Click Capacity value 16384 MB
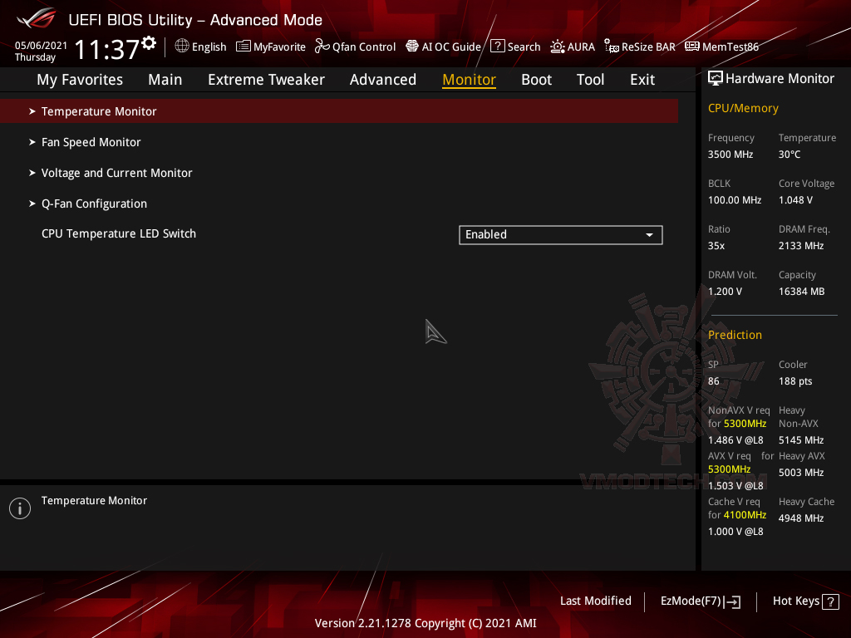 pyautogui.click(x=801, y=292)
